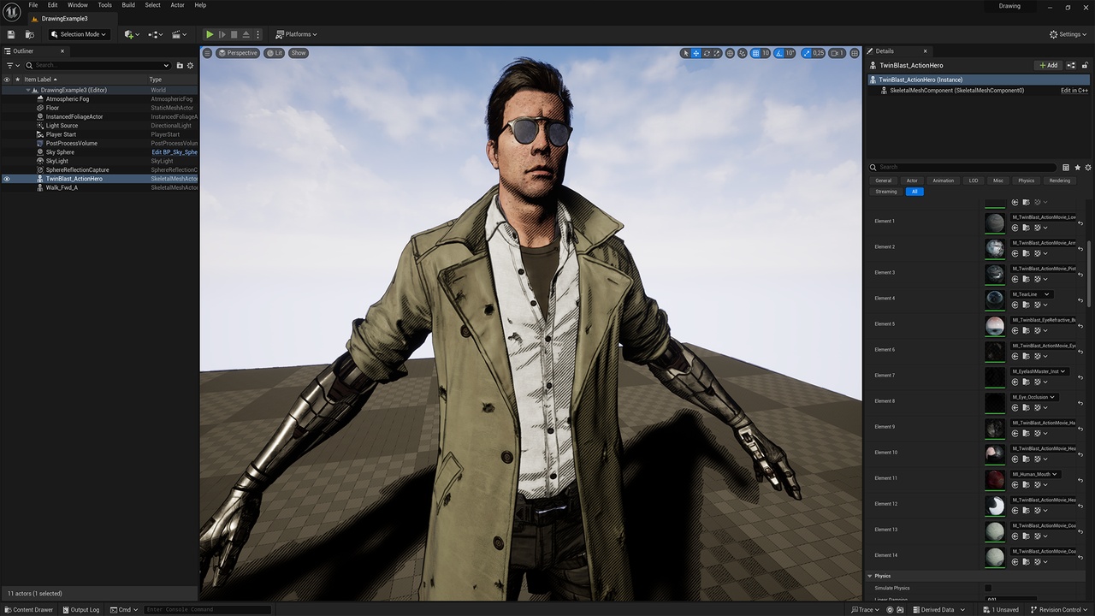This screenshot has height=616, width=1095.
Task: Toggle grid snapping in the viewport
Action: tap(755, 53)
